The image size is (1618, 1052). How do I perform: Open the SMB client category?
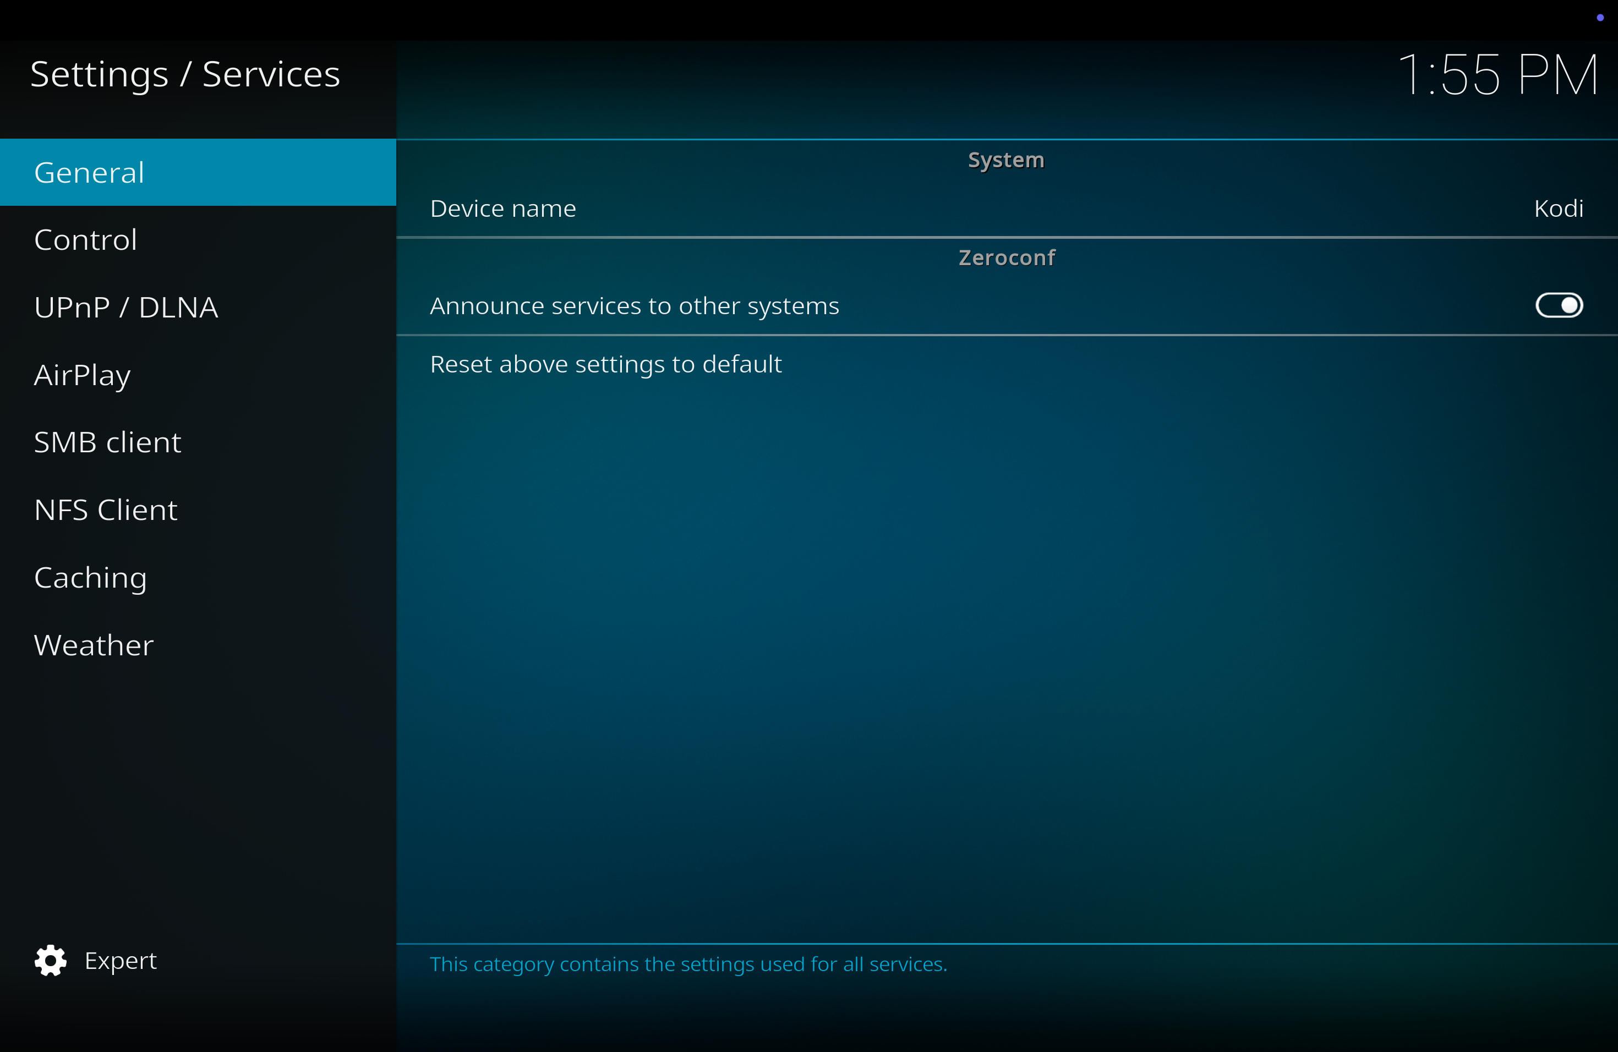198,442
